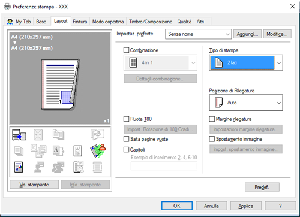The image size is (300, 217).
Task: Click the greyed paper stack icon
Action: coord(19,151)
